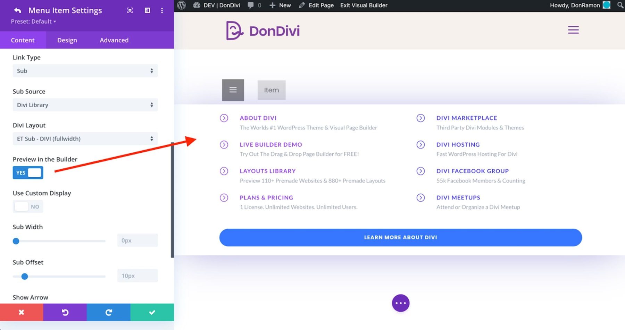
Task: Click Exit Visual Builder
Action: pos(364,5)
